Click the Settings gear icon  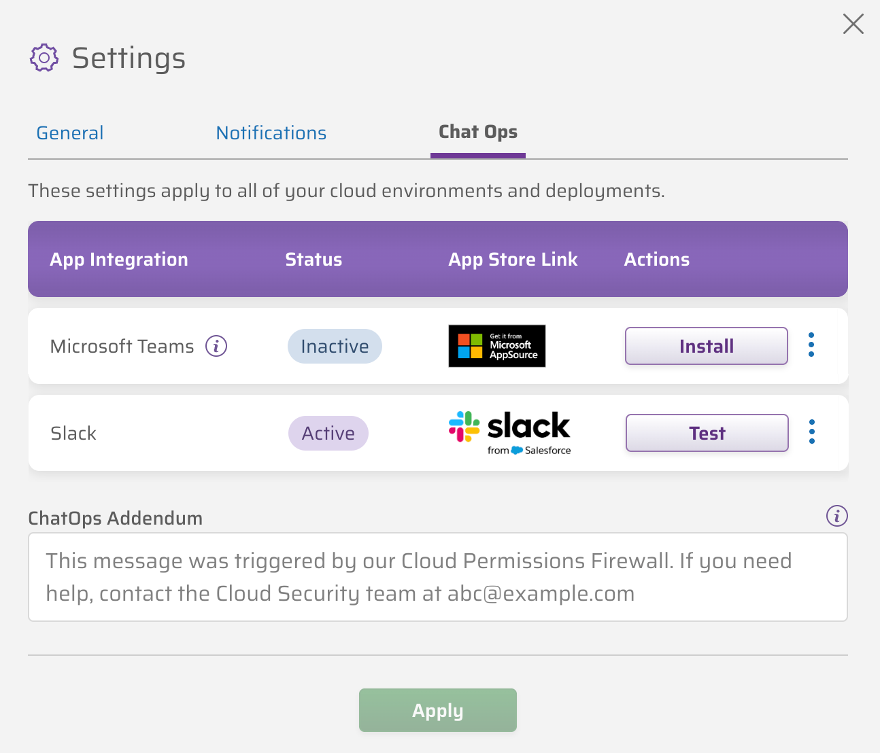coord(44,58)
